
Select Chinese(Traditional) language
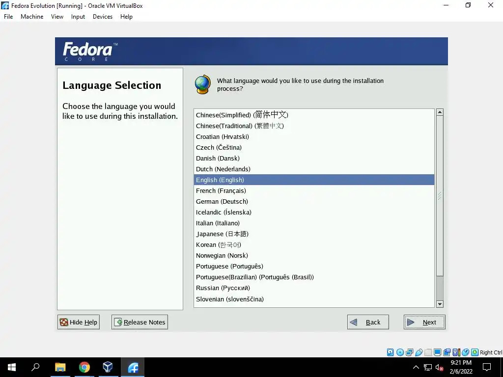click(x=314, y=126)
